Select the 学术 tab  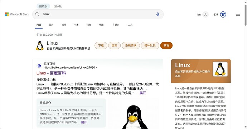(x=76, y=25)
